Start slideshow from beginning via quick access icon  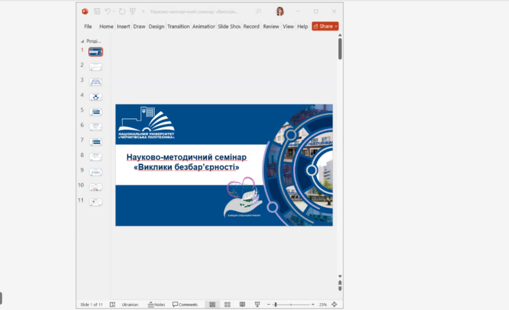tap(132, 12)
